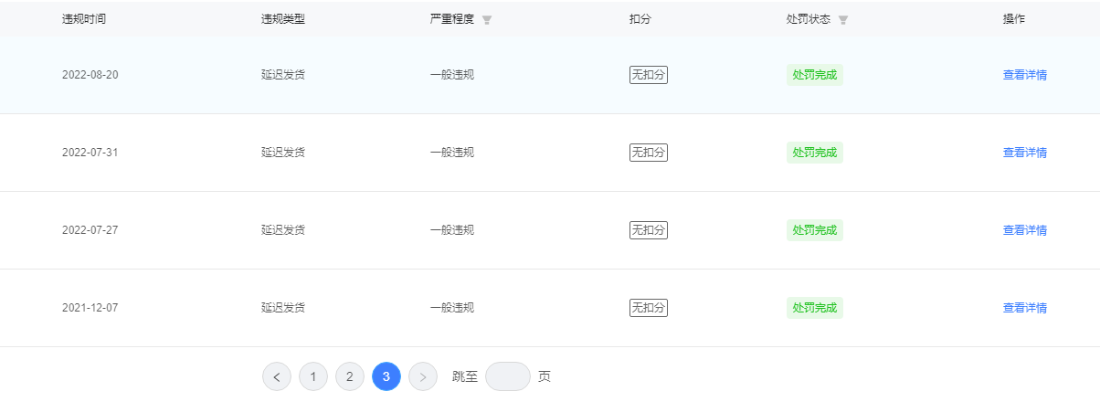Click 处罚完成 status in 2022-07-27 row

[x=815, y=230]
